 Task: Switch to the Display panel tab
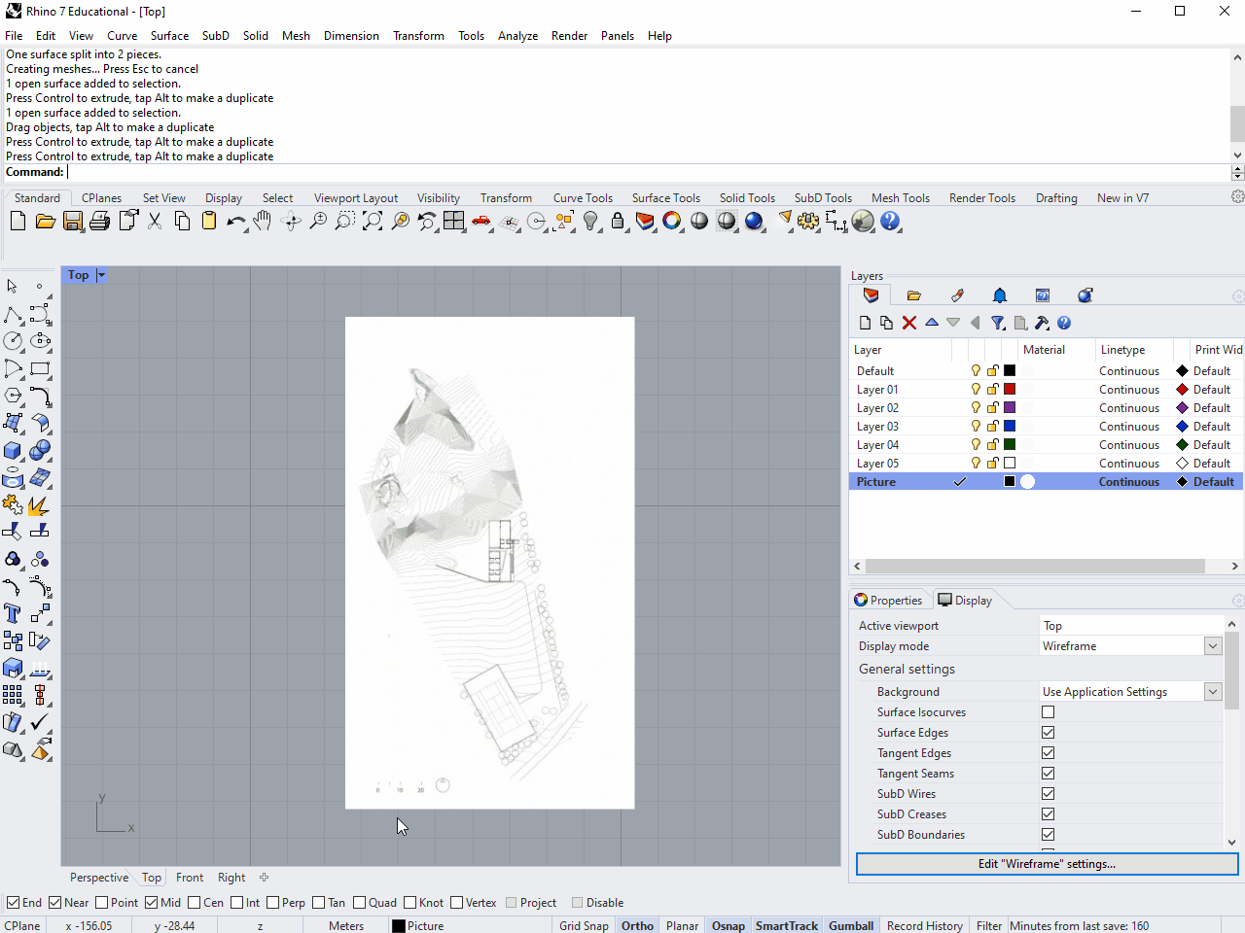(x=965, y=601)
